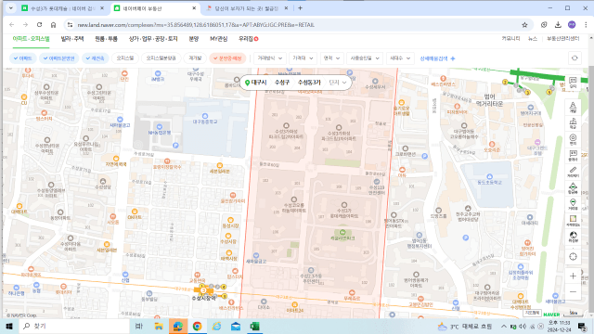Screen dimensions: 594x334
Task: Select the 거리재기 distance measuring tool
Action: [x=573, y=172]
